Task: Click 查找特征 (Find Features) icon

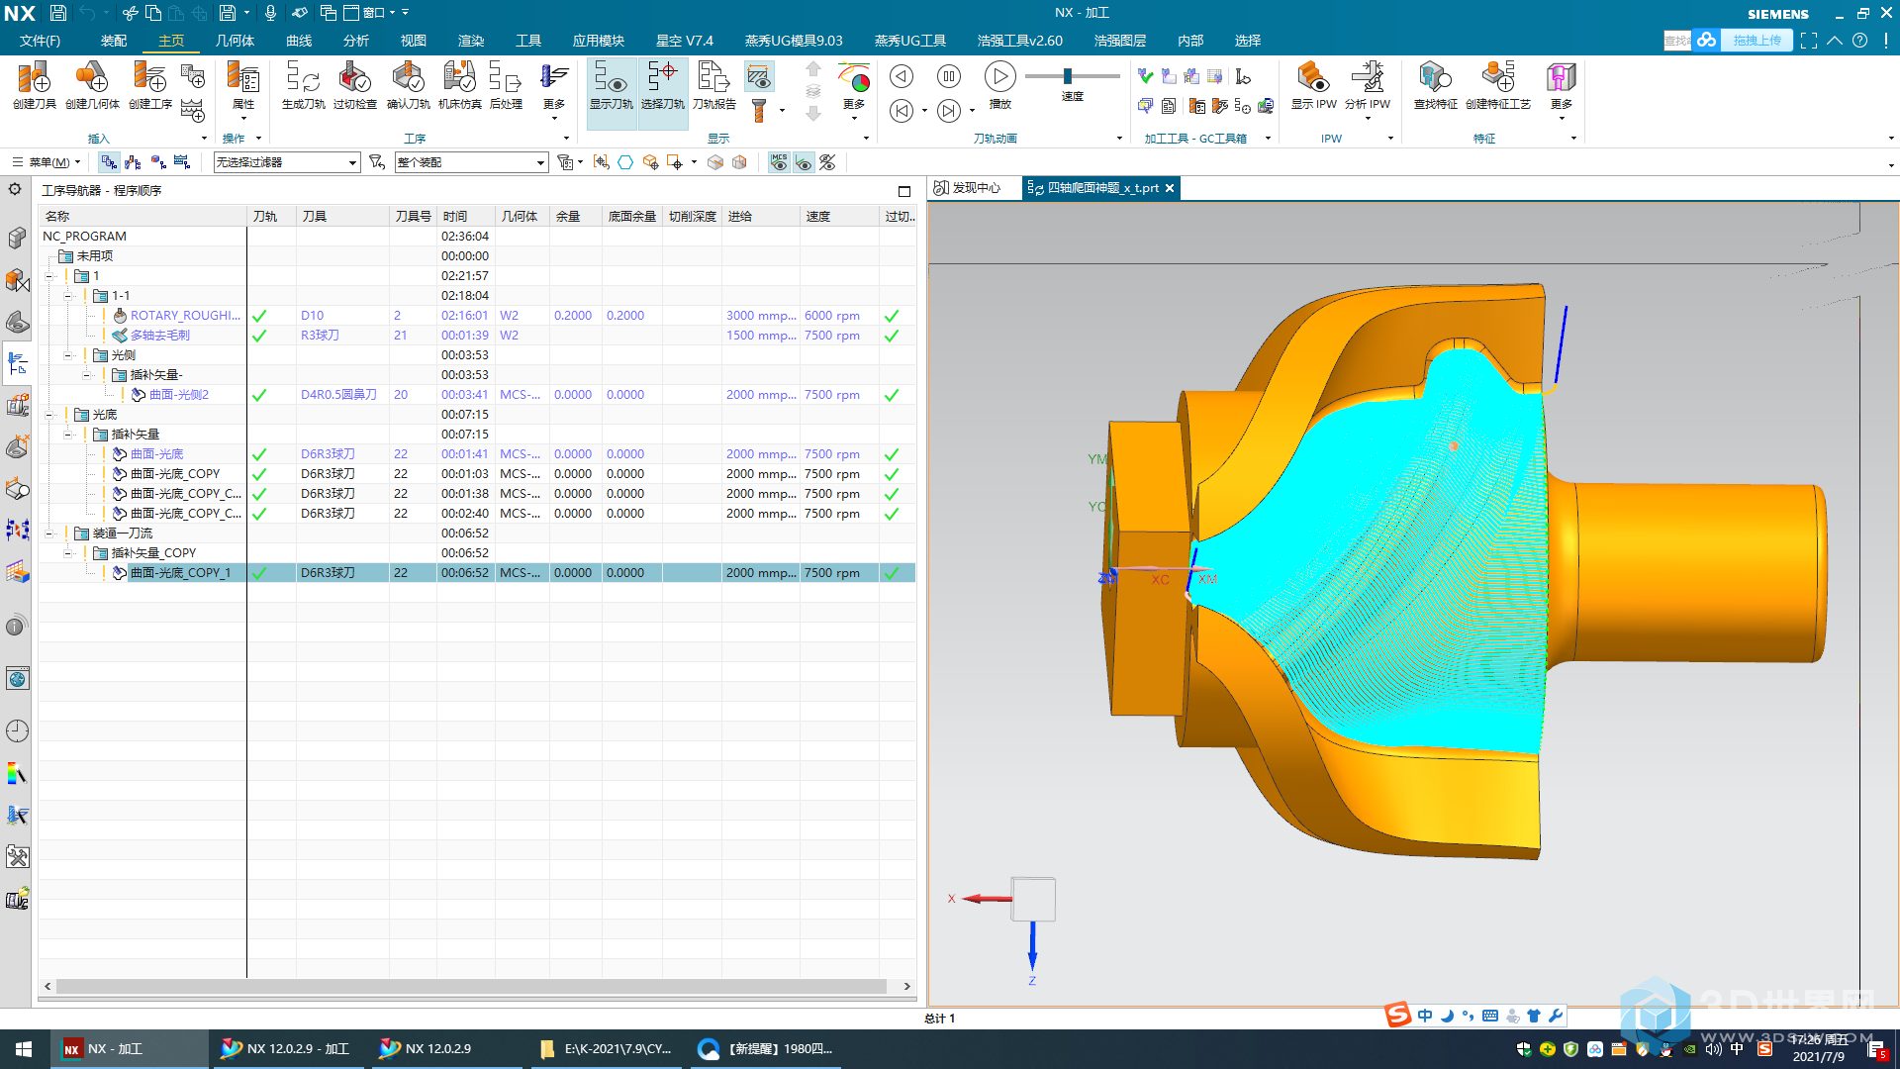Action: point(1435,85)
